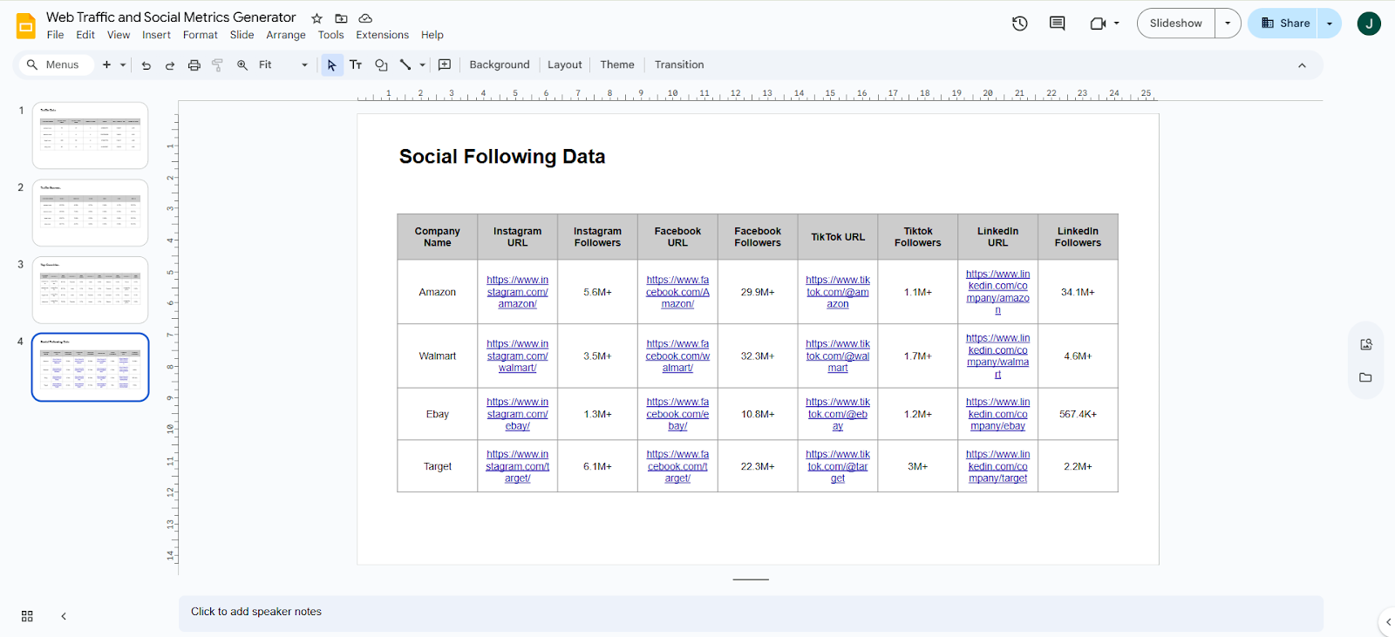Activate the paint format tool

218,65
